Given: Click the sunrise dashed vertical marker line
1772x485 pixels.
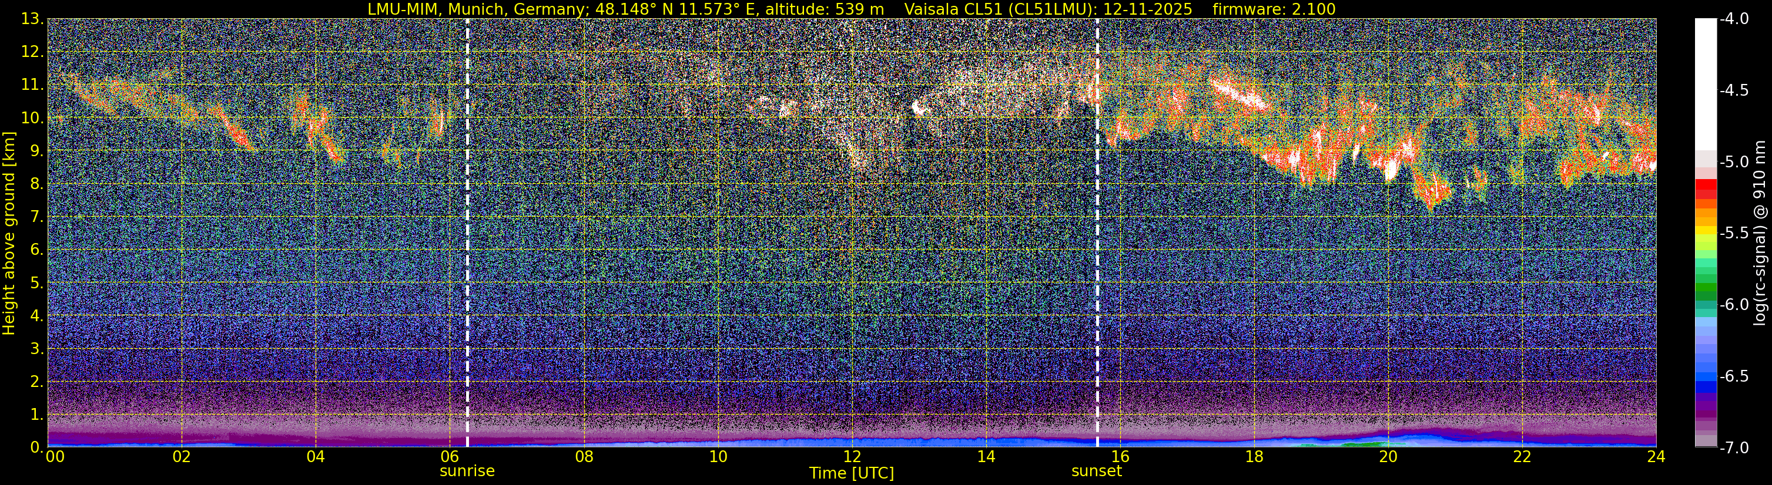Looking at the screenshot, I should pos(467,233).
